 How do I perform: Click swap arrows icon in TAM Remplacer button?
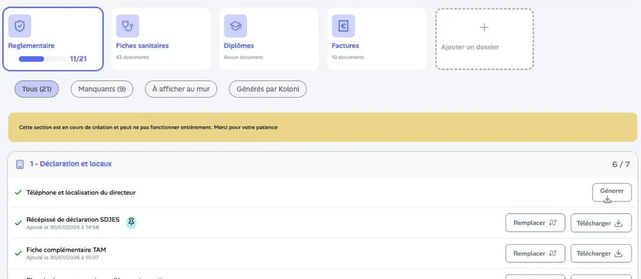553,253
